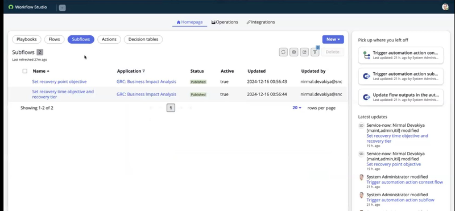Refresh the subflows list
The image size is (455, 211).
click(283, 52)
